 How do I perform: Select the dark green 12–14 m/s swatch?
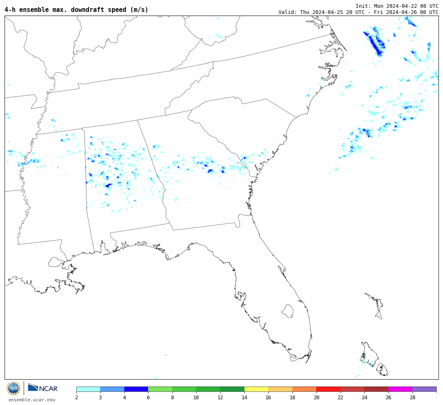(x=232, y=389)
